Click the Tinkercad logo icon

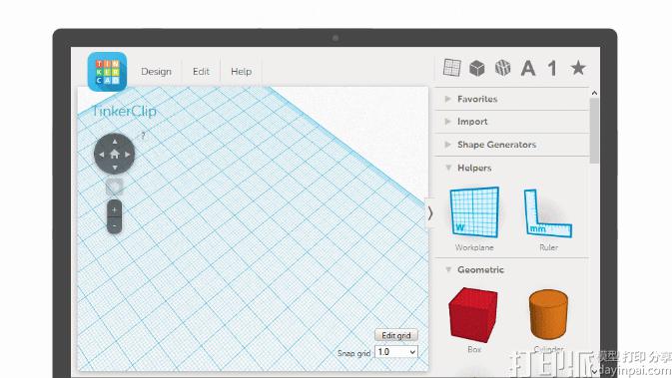pyautogui.click(x=107, y=72)
